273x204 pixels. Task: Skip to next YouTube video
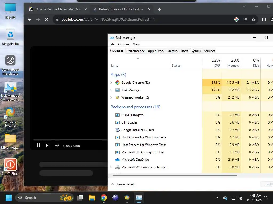pos(47,145)
